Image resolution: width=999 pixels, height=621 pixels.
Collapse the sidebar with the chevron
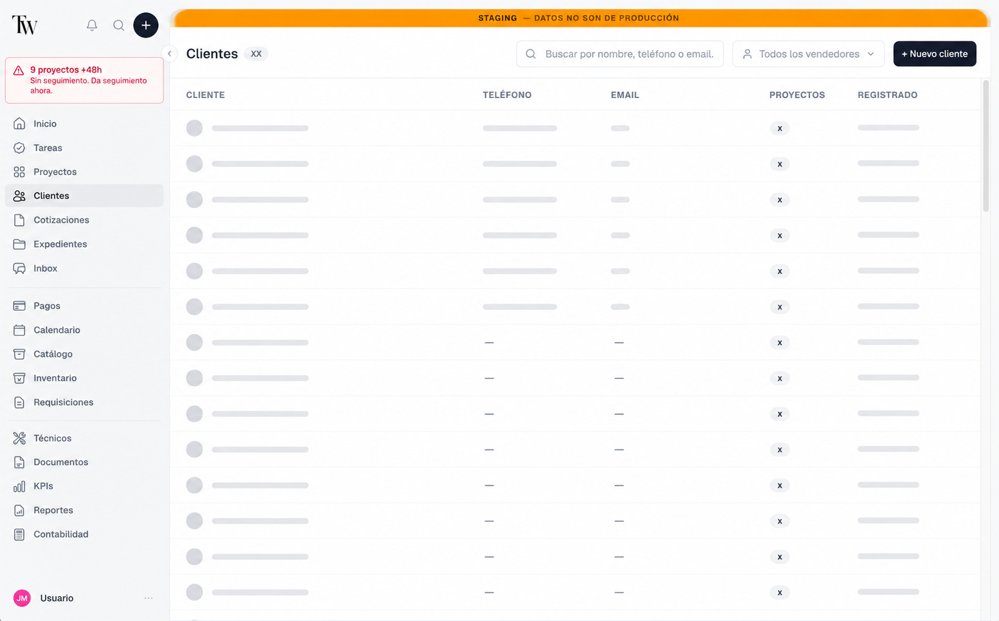point(170,53)
